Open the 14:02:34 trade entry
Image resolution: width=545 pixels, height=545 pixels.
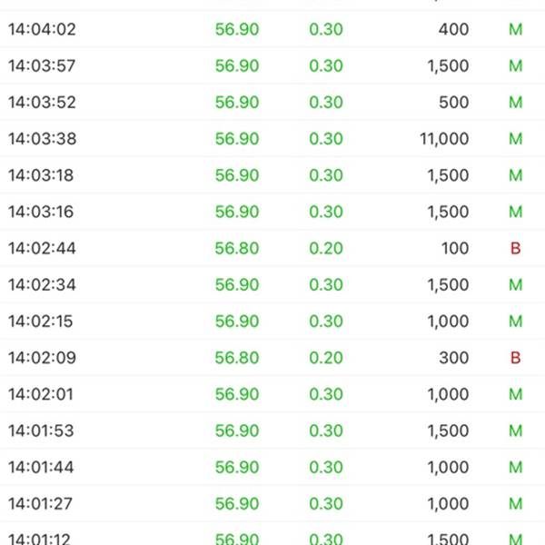(272, 284)
